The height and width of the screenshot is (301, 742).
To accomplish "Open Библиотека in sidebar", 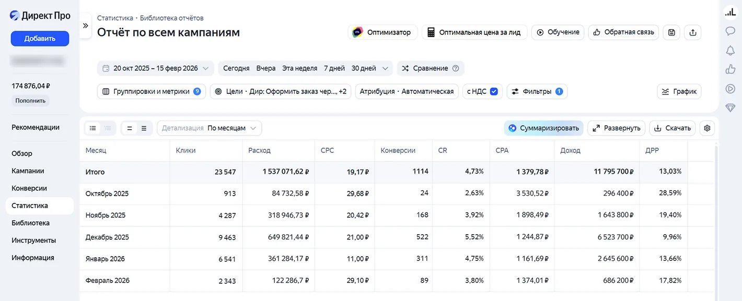I will (x=30, y=223).
